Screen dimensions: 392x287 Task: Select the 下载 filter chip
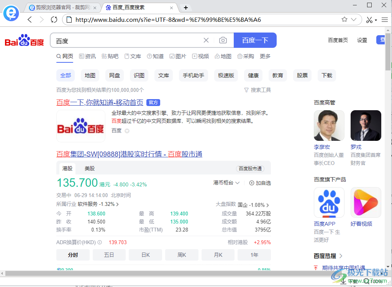point(327,75)
